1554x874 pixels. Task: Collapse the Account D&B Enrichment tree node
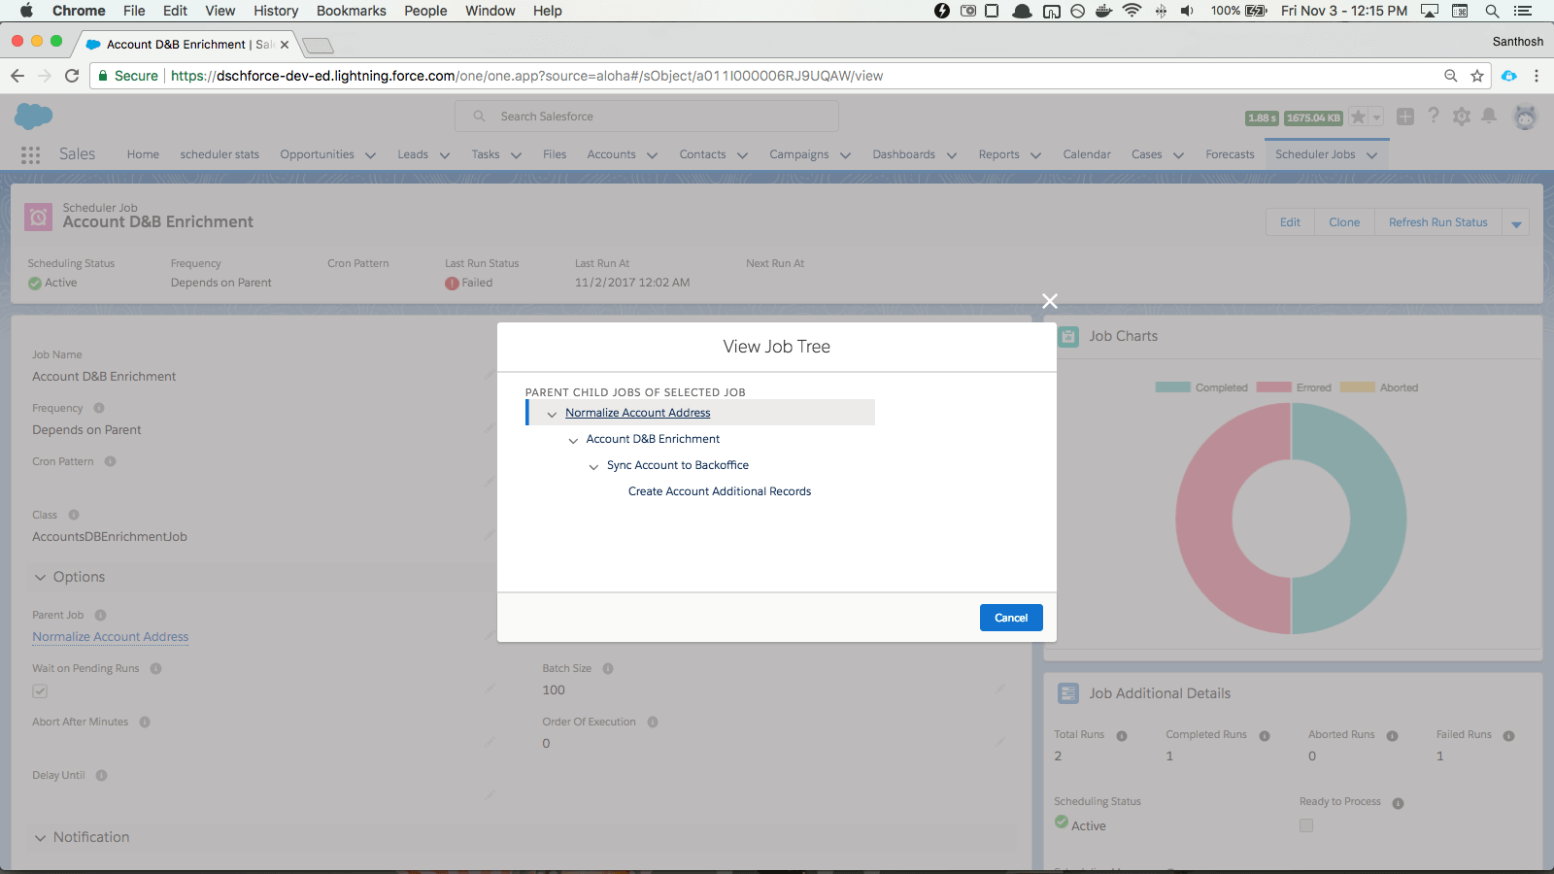573,440
